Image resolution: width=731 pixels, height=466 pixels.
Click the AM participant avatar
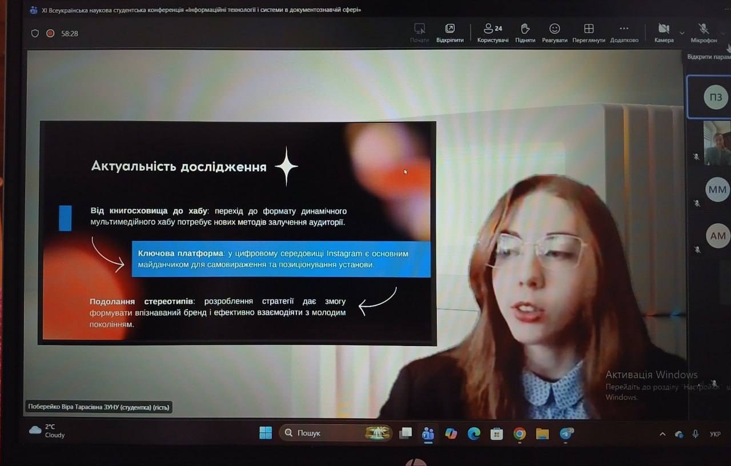(717, 235)
